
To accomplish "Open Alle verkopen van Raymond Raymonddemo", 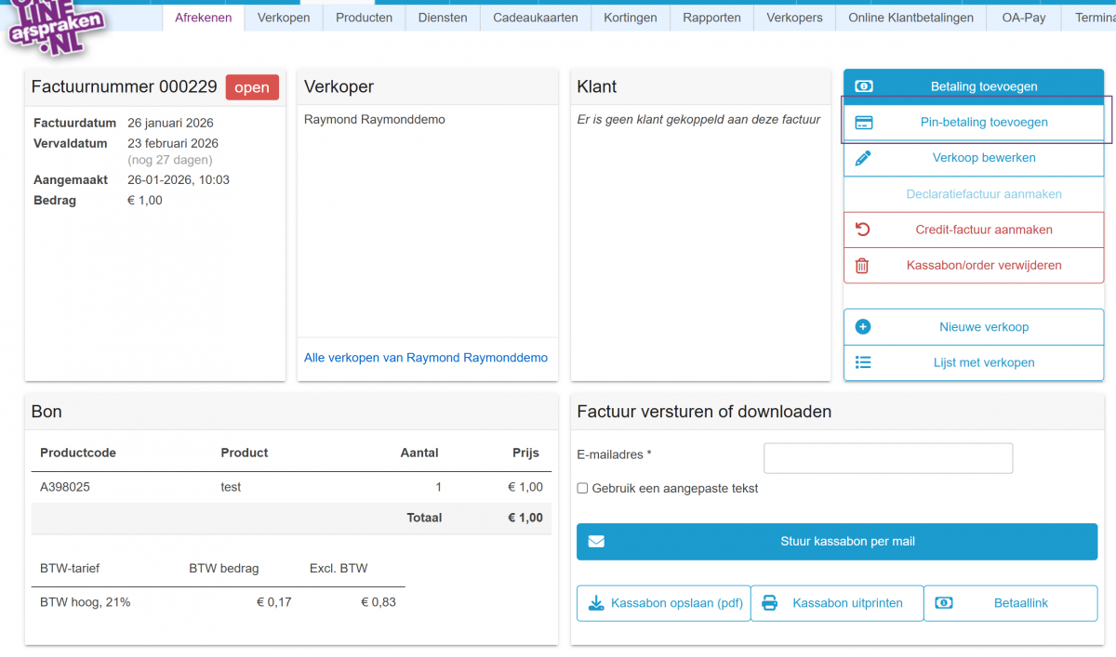I will click(427, 357).
